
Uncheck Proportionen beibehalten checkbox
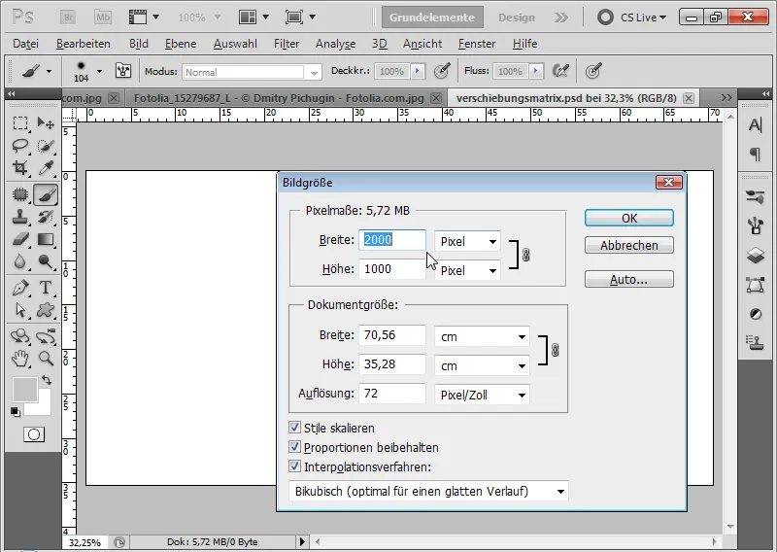pos(294,447)
